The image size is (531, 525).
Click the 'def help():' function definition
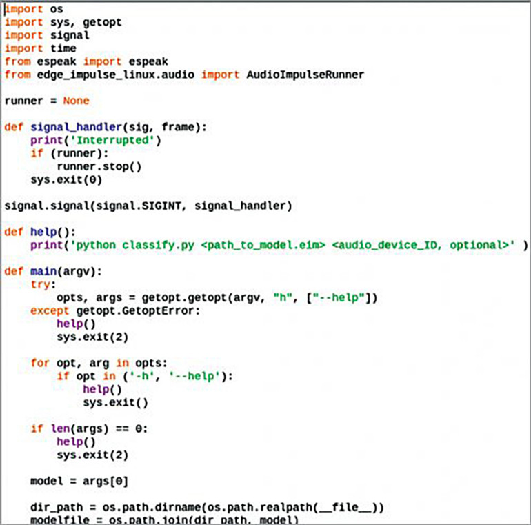[40, 232]
